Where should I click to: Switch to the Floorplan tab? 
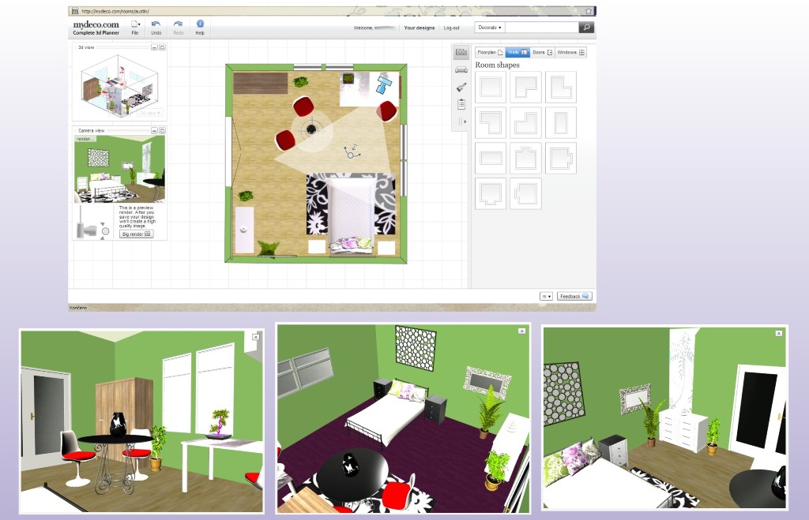pyautogui.click(x=489, y=52)
